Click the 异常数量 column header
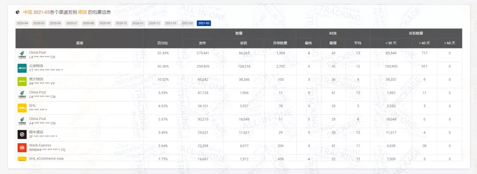The height and width of the screenshot is (174, 477). [280, 43]
